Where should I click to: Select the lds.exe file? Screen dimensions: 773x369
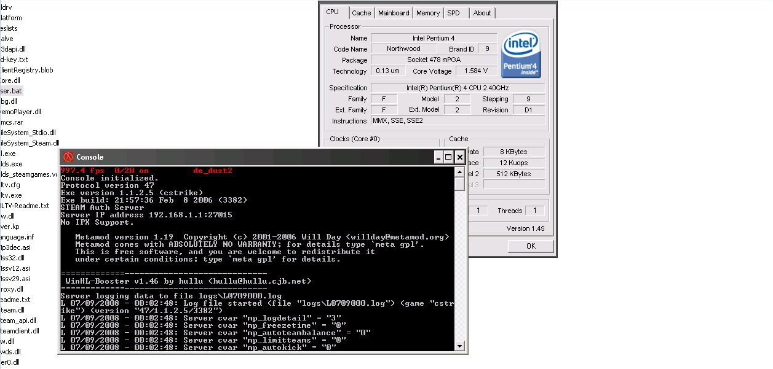pos(11,164)
